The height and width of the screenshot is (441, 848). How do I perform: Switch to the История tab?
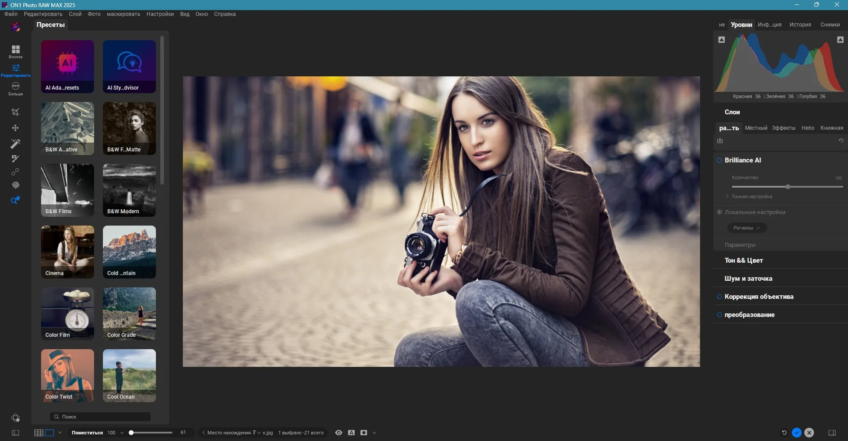800,25
